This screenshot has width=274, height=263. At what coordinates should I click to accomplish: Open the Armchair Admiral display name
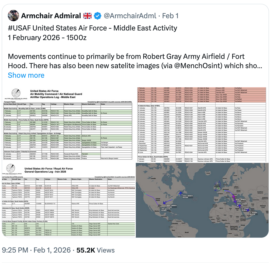tap(51, 16)
